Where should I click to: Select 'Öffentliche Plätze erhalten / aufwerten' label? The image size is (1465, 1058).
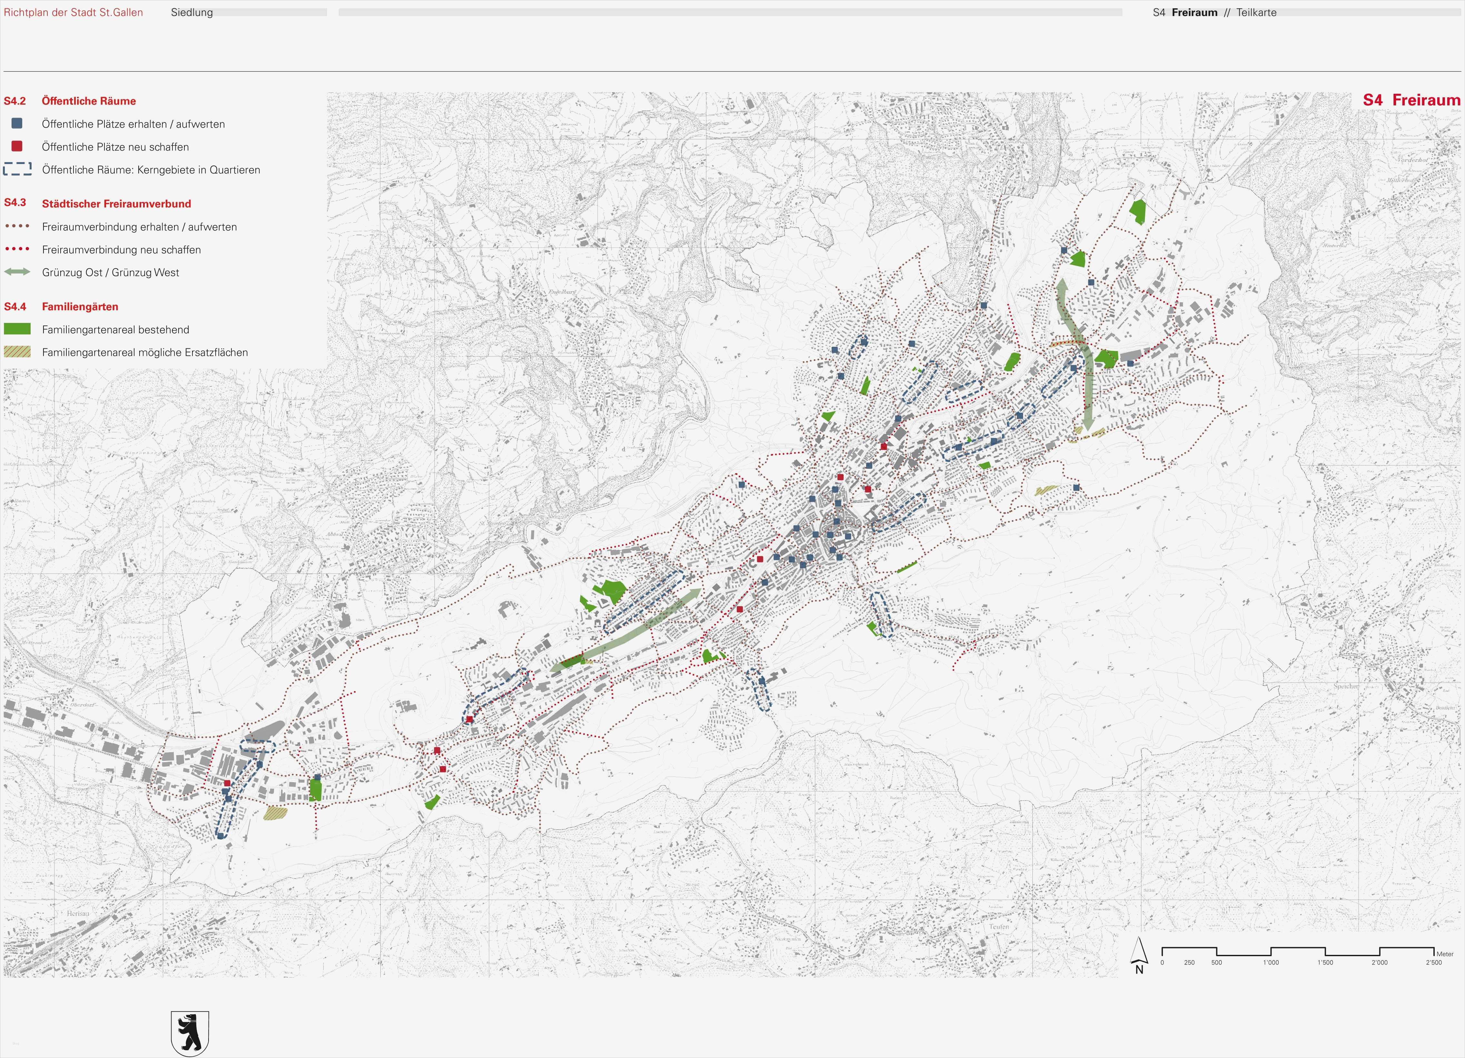click(x=133, y=124)
